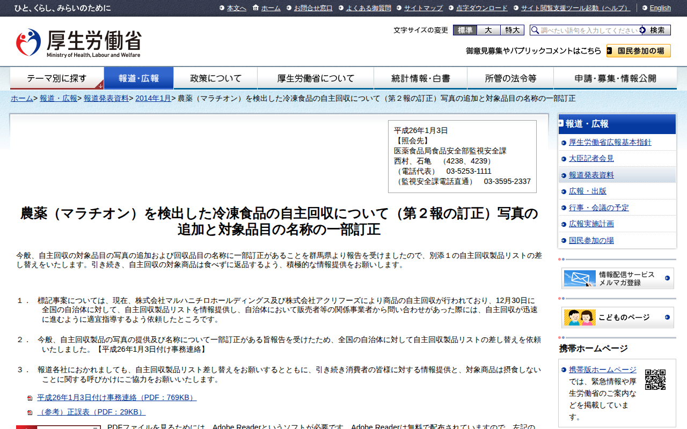The height and width of the screenshot is (429, 687).
Task: Open the 携帯版ホームページ link
Action: point(602,369)
